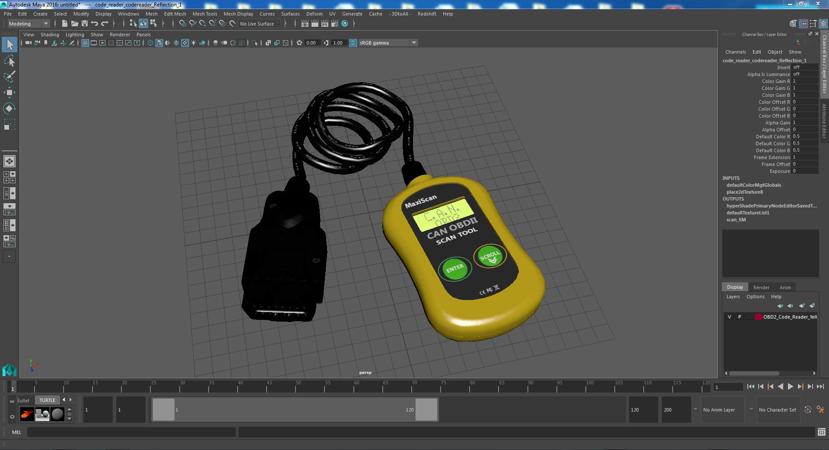Screen dimensions: 829x450
Task: Toggle color management ON button
Action: [353, 43]
